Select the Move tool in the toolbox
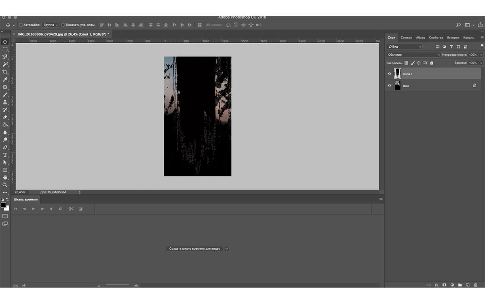 coord(5,42)
